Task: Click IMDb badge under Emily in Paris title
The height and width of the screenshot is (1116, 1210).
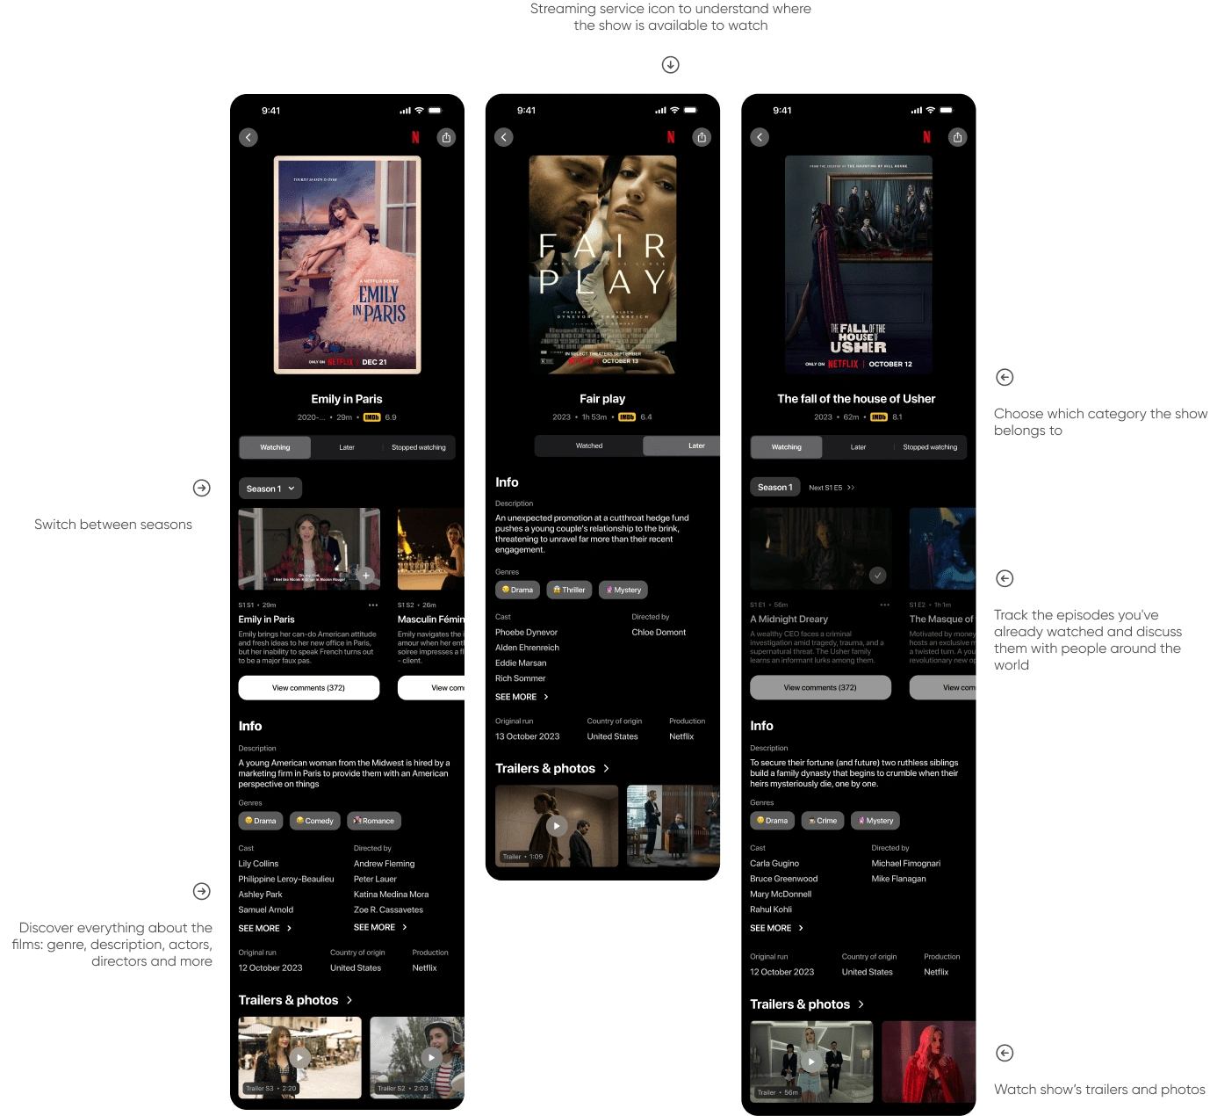Action: pos(371,417)
